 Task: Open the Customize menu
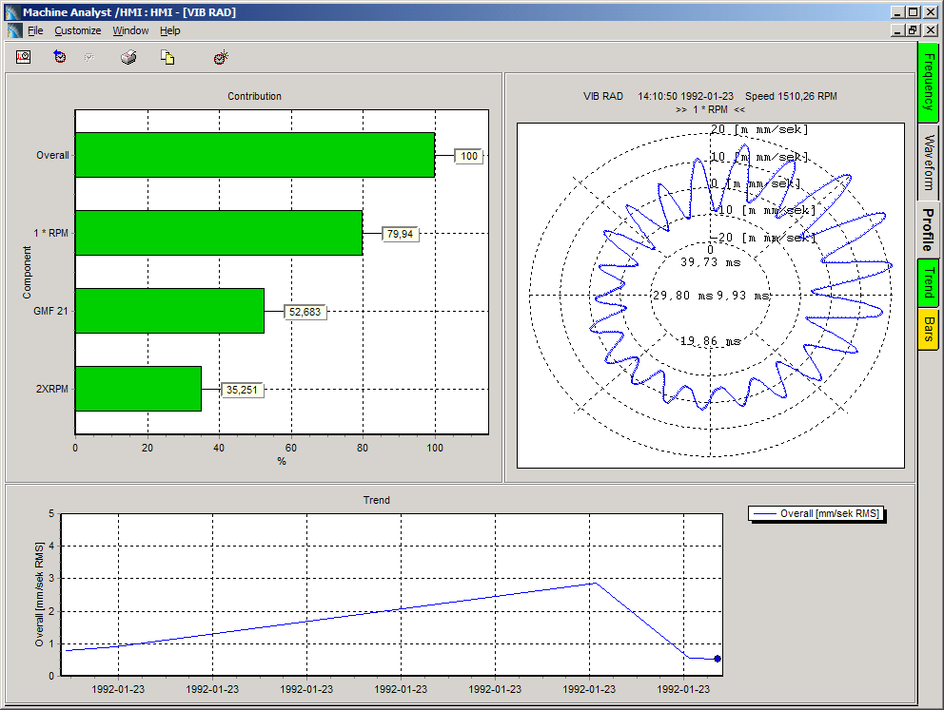pos(78,30)
